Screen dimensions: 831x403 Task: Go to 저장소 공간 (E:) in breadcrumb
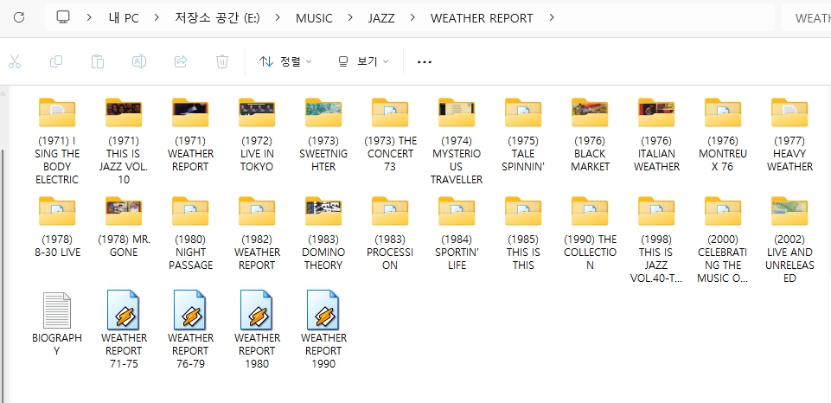[x=217, y=18]
